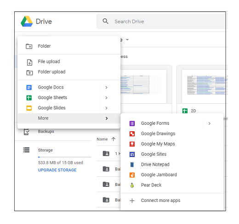Select Google Drawings from submenu
The image size is (239, 224).
tap(172, 134)
